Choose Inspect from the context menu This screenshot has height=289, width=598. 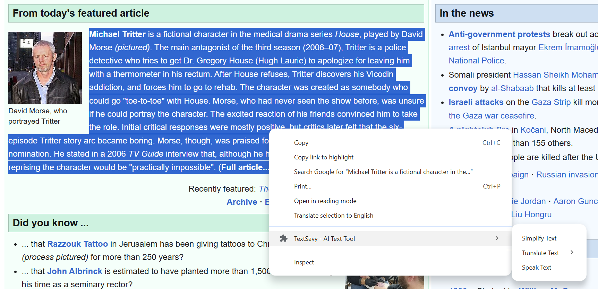(x=390, y=262)
